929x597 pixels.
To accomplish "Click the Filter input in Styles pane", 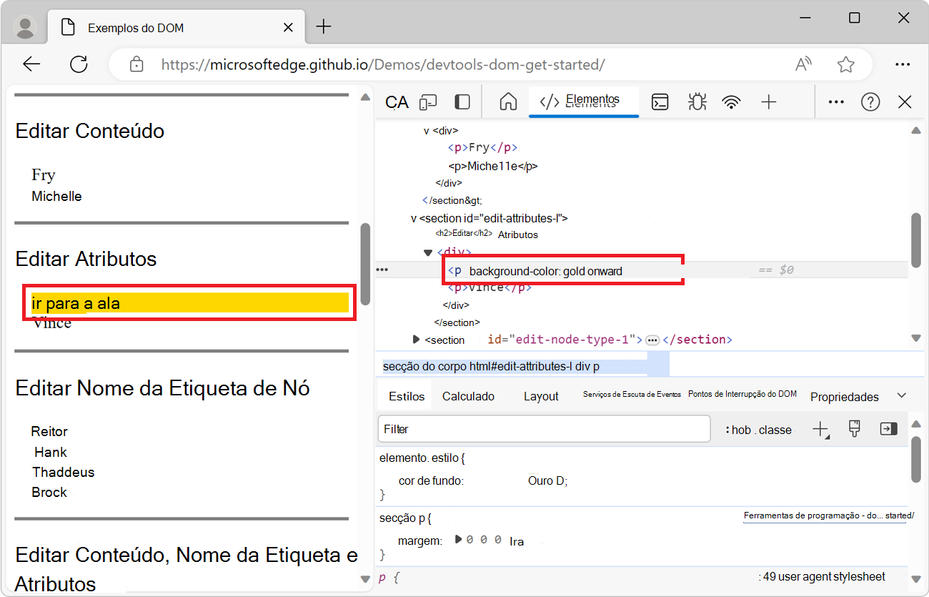I will [x=543, y=429].
